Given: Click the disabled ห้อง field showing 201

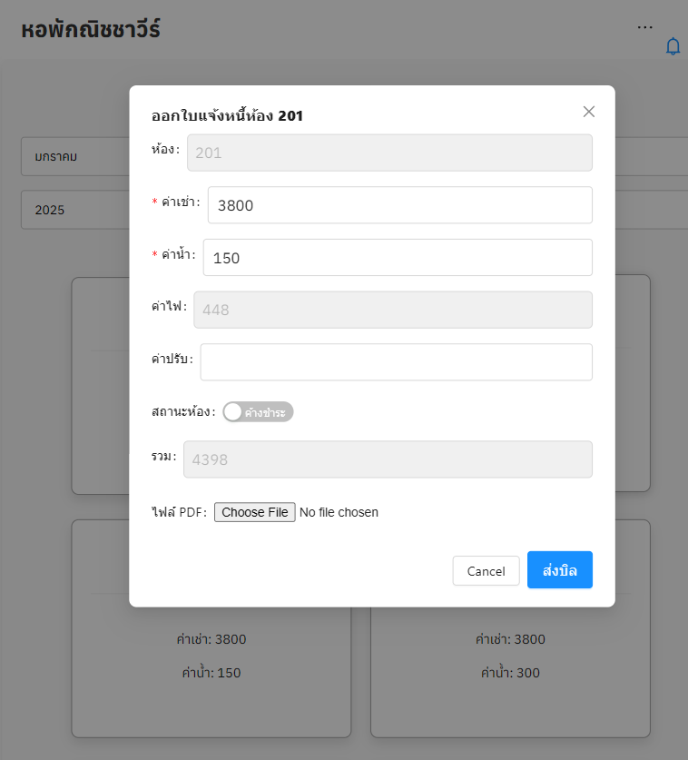Looking at the screenshot, I should [388, 153].
